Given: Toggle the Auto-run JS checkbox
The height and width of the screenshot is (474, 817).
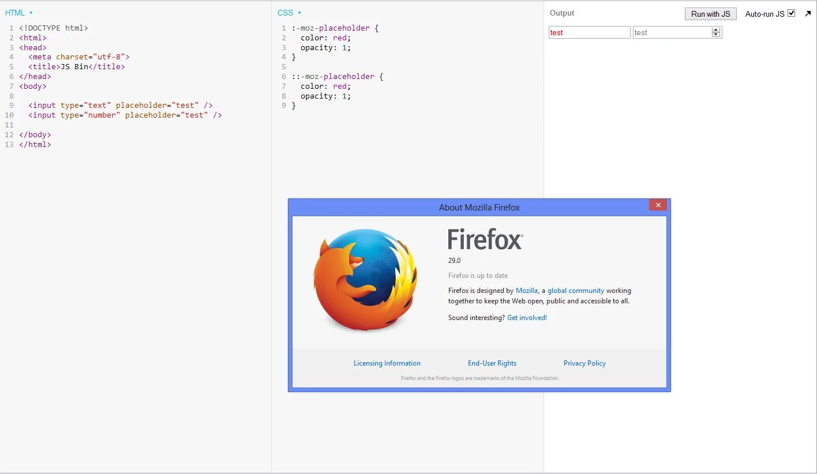Looking at the screenshot, I should [791, 13].
